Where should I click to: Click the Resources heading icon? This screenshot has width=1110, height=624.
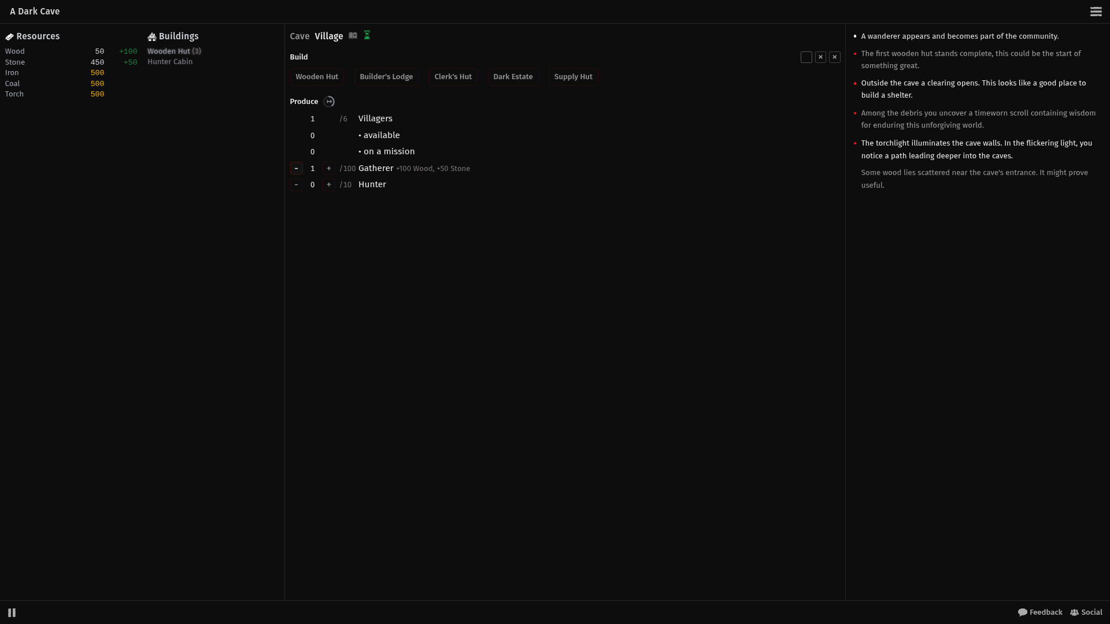coord(9,36)
